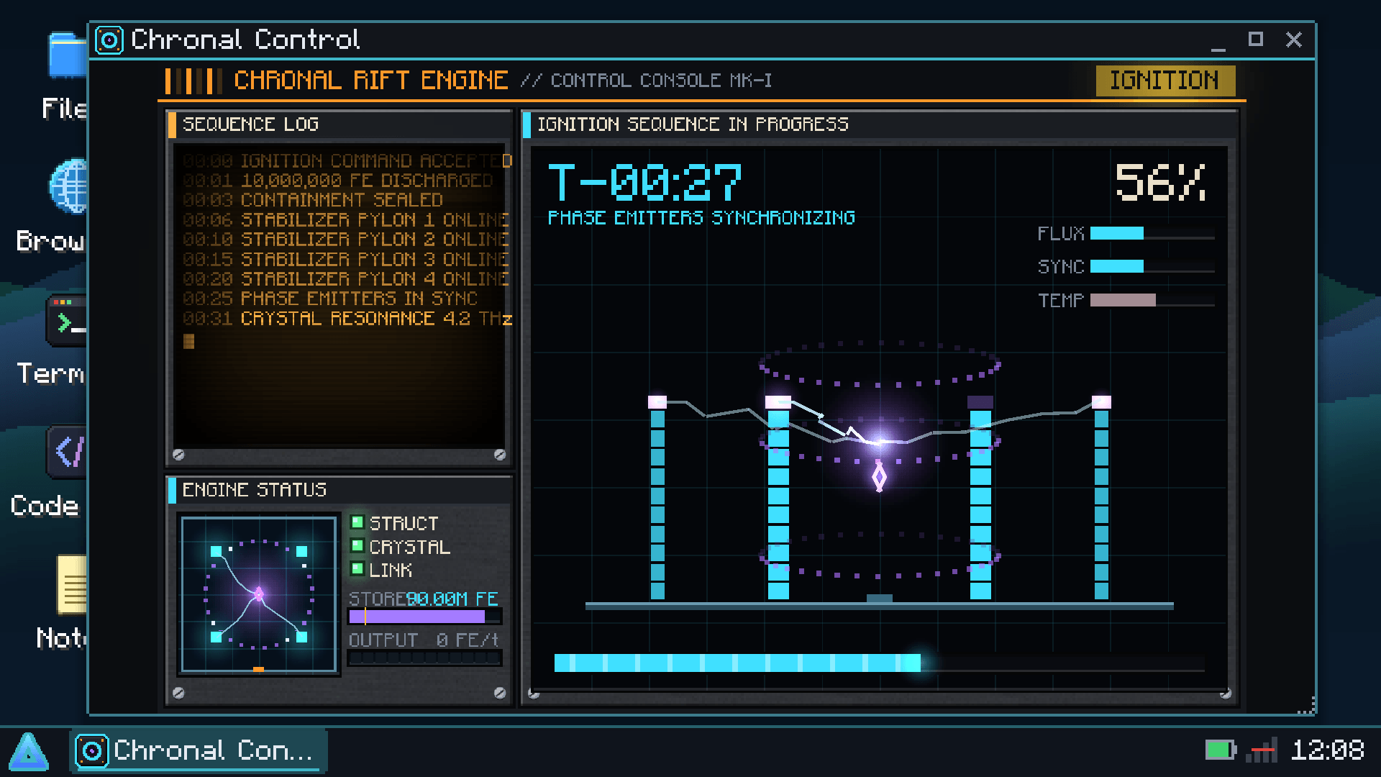Click the SEQUENCE LOG panel header
This screenshot has width=1381, height=777.
pyautogui.click(x=339, y=124)
